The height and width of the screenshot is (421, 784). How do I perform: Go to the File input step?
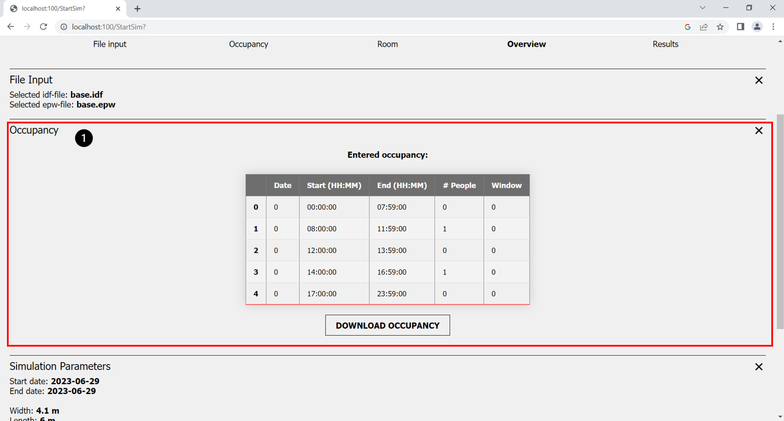click(110, 44)
